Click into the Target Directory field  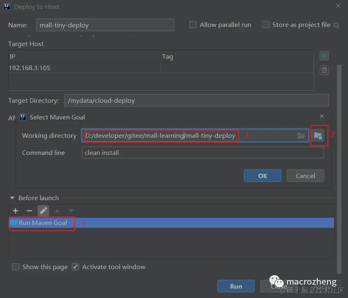[x=196, y=100]
